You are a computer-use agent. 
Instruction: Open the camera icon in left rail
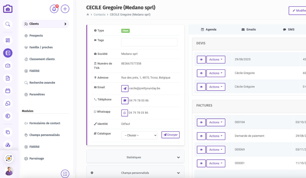(x=8, y=66)
